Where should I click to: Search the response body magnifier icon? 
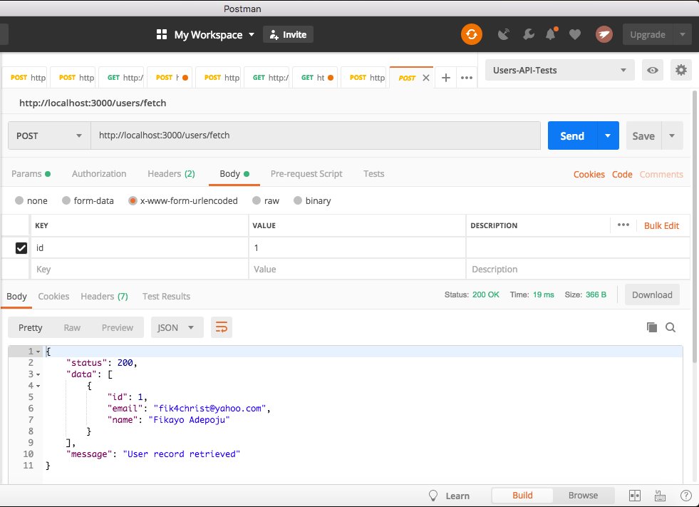coord(670,327)
